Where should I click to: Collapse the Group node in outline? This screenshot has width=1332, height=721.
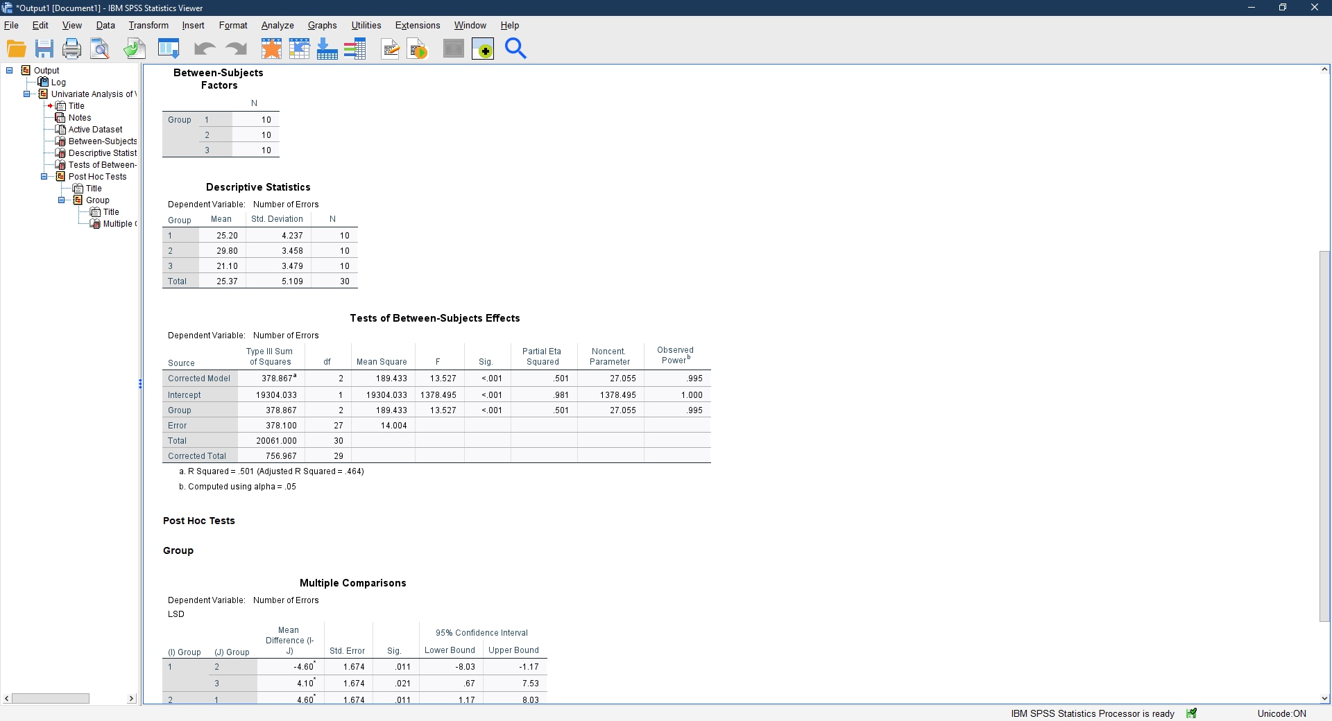tap(62, 200)
